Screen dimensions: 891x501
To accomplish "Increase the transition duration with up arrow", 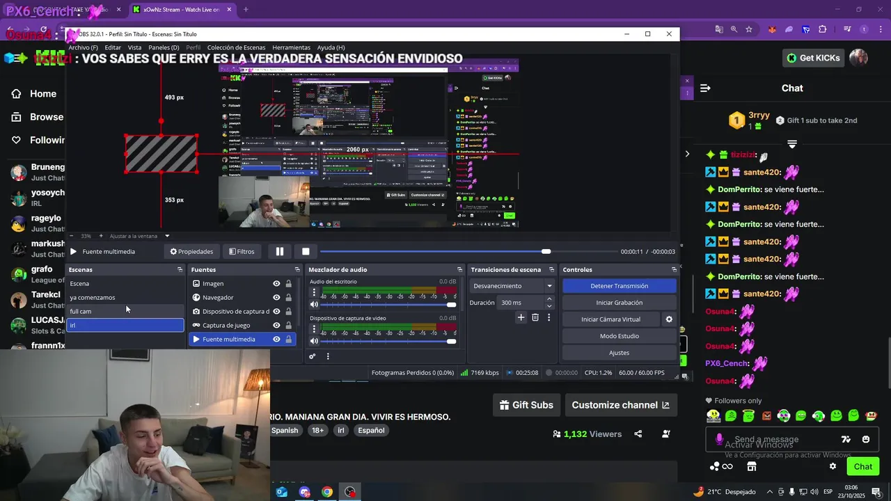I will 549,299.
